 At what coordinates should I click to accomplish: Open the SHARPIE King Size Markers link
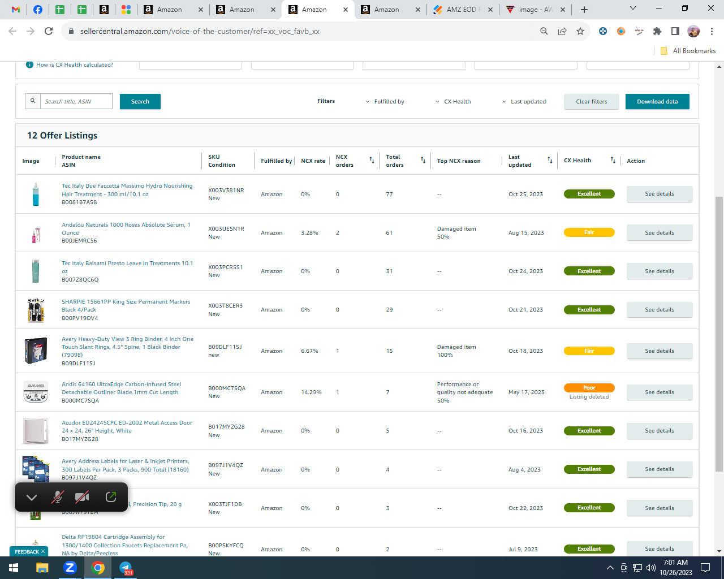pyautogui.click(x=126, y=306)
